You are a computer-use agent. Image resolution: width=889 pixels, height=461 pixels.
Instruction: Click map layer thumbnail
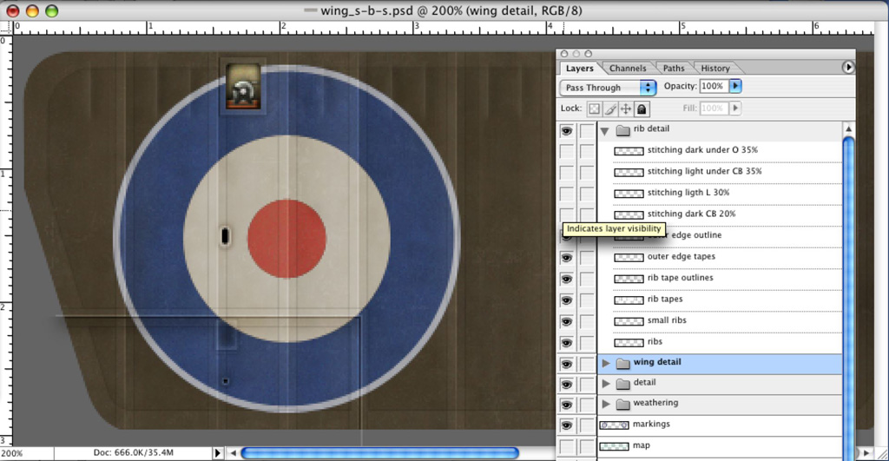[x=614, y=446]
